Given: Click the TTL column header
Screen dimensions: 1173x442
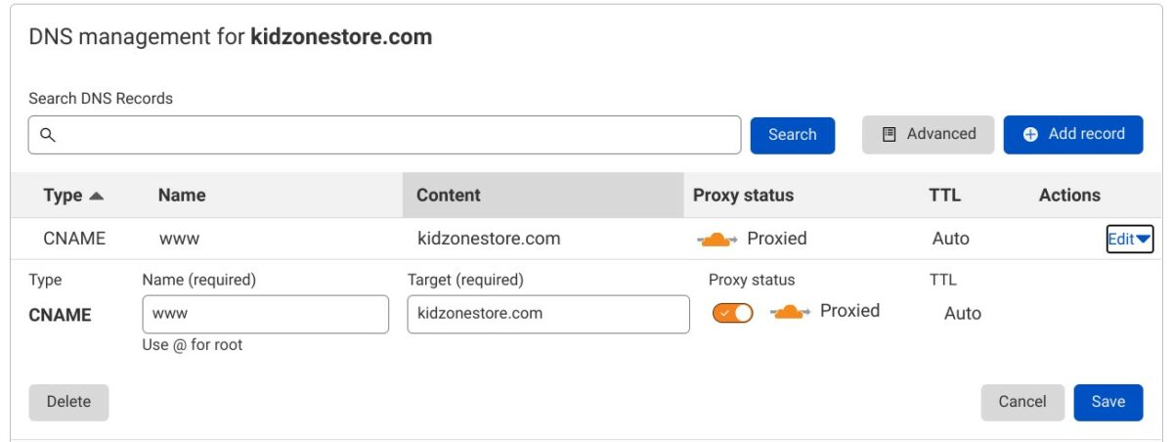Looking at the screenshot, I should pos(944,196).
